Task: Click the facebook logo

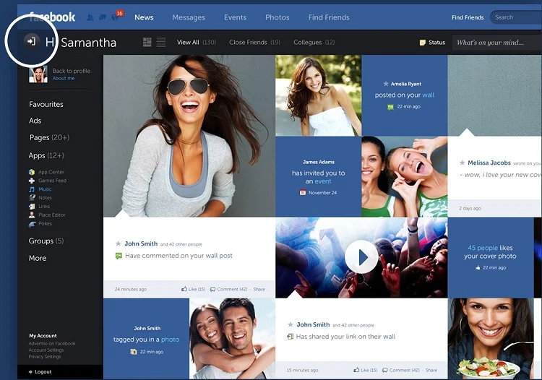Action: (x=52, y=17)
